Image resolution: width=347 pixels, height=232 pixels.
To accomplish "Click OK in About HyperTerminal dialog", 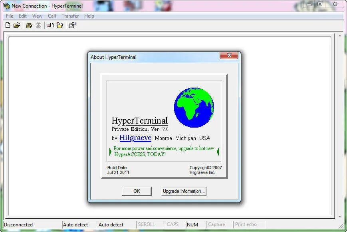I will (137, 191).
